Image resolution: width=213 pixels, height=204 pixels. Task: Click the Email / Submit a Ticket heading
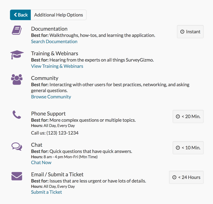[57, 174]
